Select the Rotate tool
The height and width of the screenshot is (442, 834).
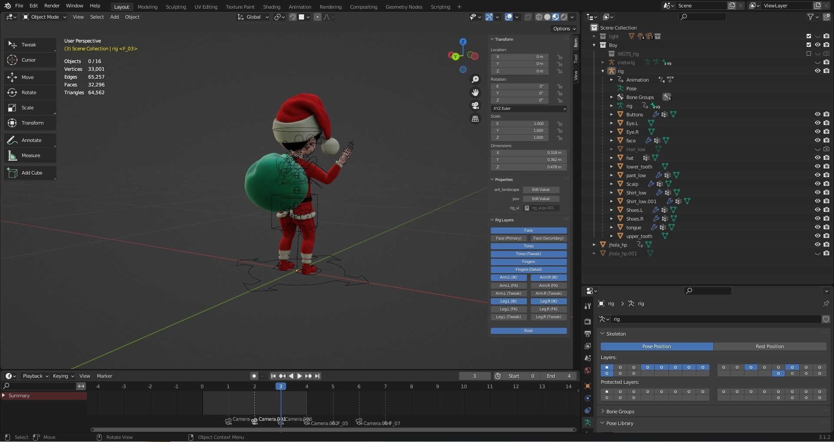click(30, 92)
